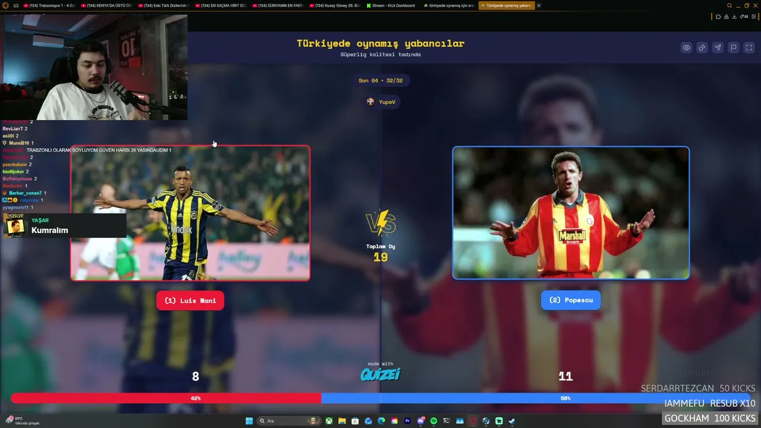Image resolution: width=761 pixels, height=428 pixels.
Task: Open browser downloads icon
Action: coord(734,17)
